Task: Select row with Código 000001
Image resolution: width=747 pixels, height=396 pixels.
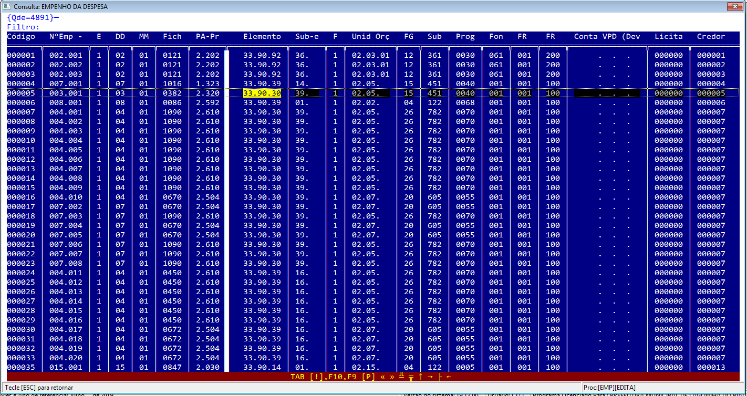Action: pos(374,56)
